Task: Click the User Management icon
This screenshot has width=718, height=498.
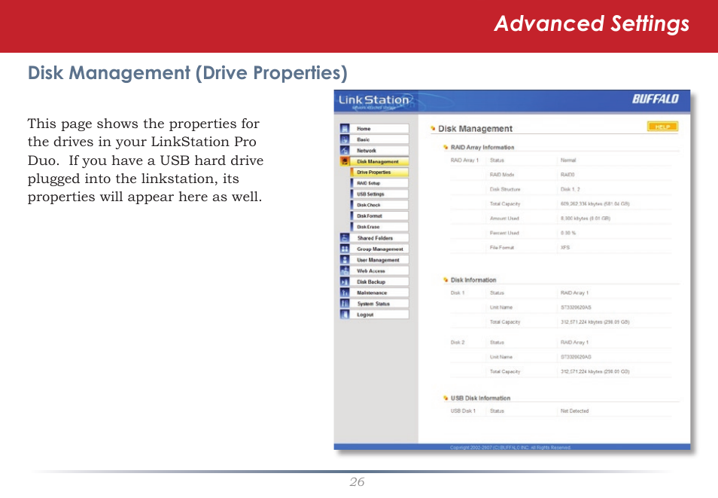Action: point(345,260)
